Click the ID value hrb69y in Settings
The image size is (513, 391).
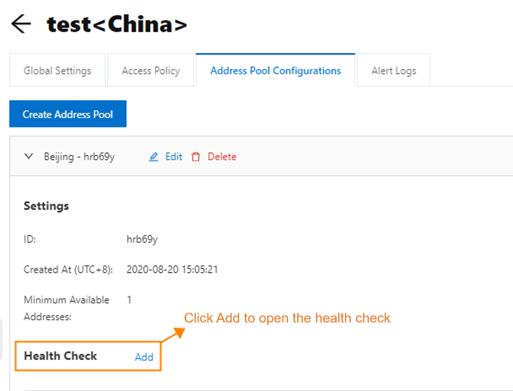(142, 239)
